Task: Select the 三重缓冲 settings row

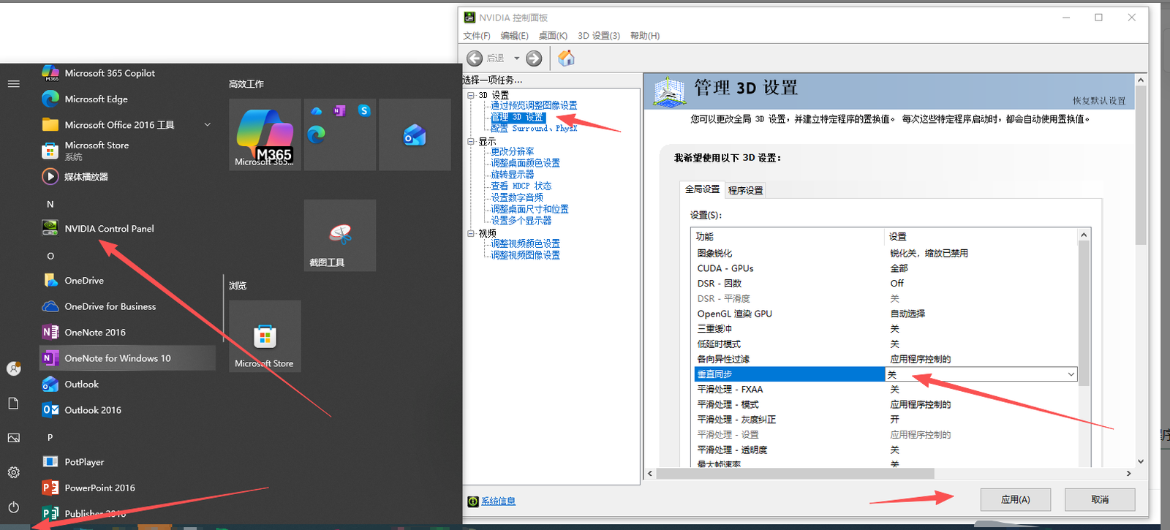Action: pos(885,329)
